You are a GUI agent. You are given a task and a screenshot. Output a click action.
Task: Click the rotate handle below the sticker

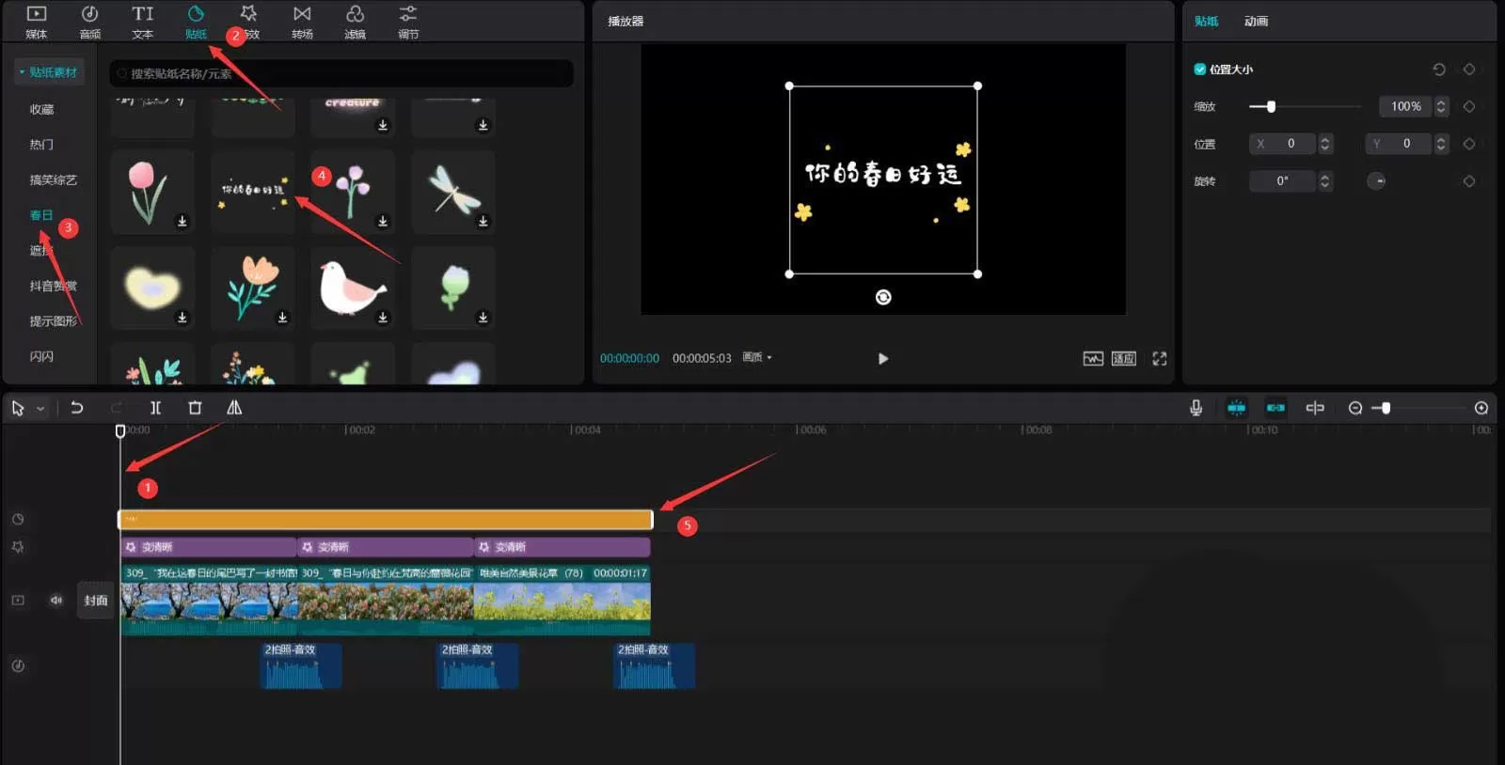coord(883,297)
